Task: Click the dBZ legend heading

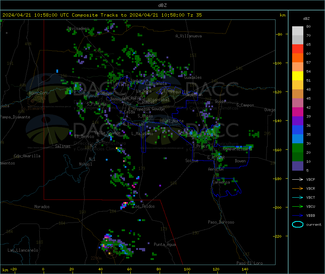Action: [x=306, y=19]
